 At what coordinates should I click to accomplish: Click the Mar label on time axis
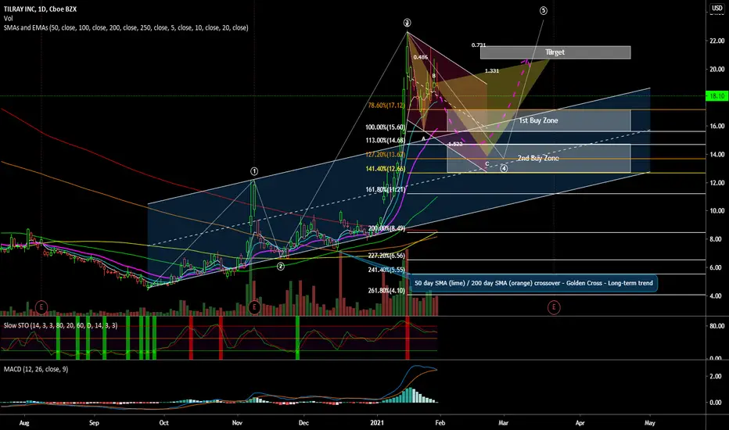[x=503, y=423]
